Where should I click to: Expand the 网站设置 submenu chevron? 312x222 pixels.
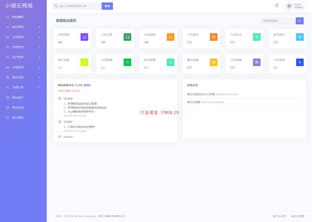click(40, 77)
